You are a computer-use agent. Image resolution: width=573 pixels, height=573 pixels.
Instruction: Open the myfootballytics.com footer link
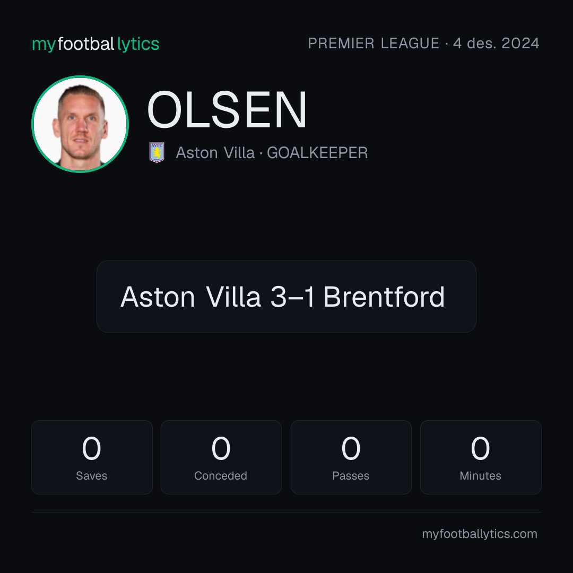(x=480, y=534)
